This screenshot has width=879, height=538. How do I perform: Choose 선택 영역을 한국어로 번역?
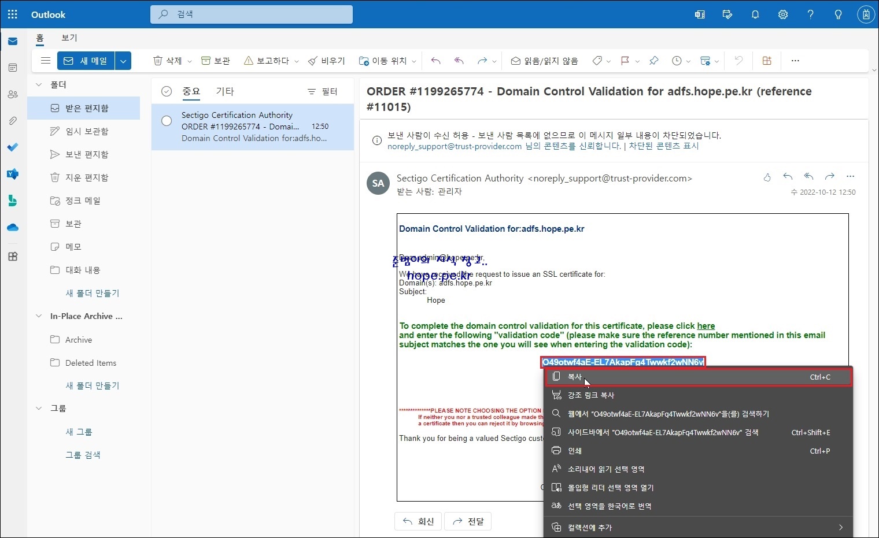coord(699,506)
